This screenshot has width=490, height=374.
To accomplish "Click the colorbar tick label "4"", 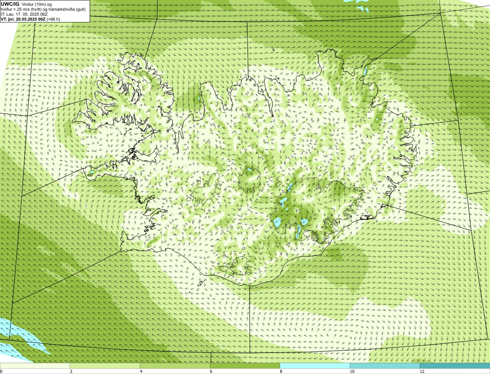I will [141, 371].
